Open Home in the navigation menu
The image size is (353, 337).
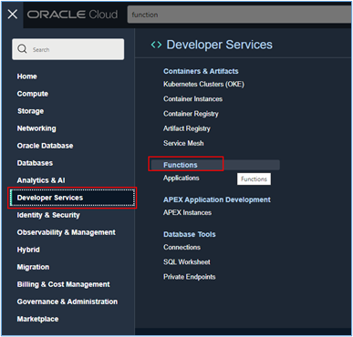point(27,77)
